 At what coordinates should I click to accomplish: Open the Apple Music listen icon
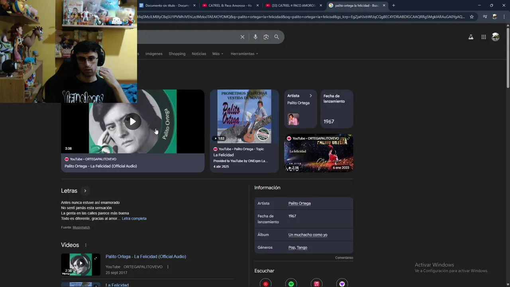coord(316,283)
